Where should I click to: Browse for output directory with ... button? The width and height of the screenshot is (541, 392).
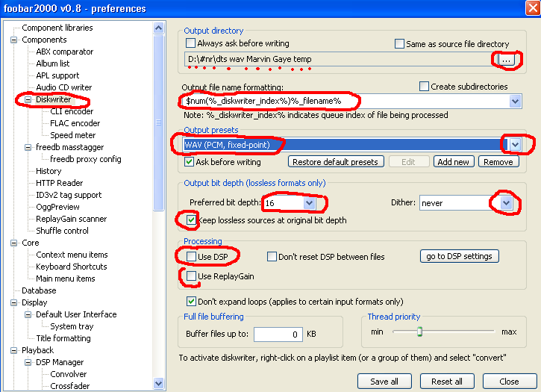click(506, 60)
